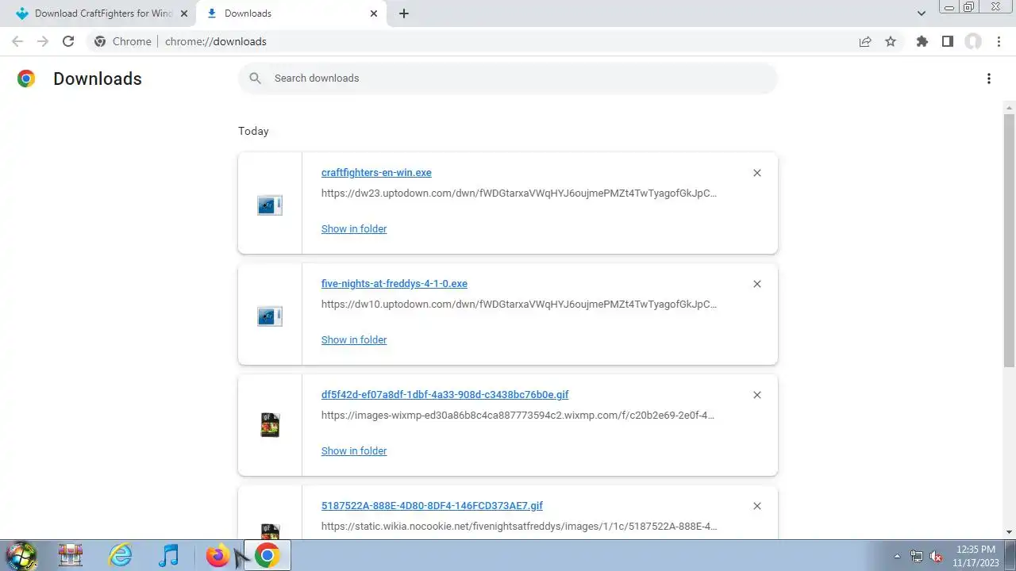
Task: Expand the tab search chevron
Action: (x=922, y=13)
